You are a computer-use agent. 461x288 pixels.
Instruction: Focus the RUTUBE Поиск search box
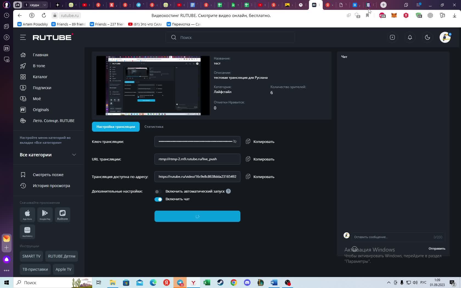tap(230, 38)
